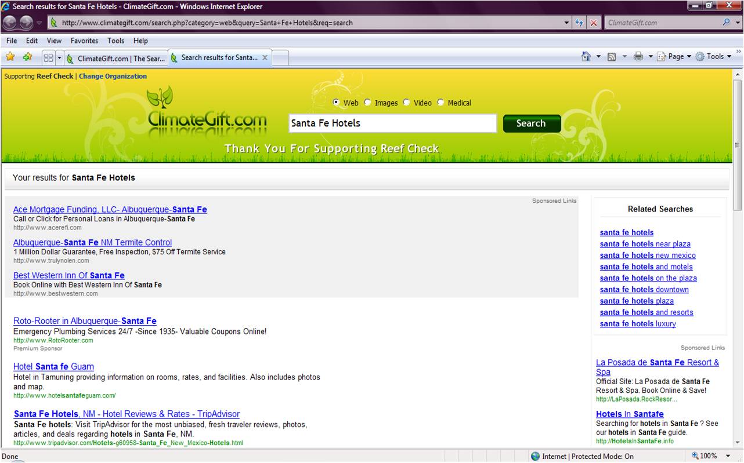This screenshot has width=744, height=463.
Task: Open the Favorites menu
Action: [x=85, y=41]
